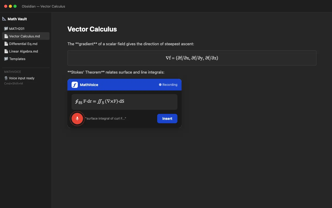Click the MATHVOICE section label
Screen dimensions: 332x208
coord(12,72)
